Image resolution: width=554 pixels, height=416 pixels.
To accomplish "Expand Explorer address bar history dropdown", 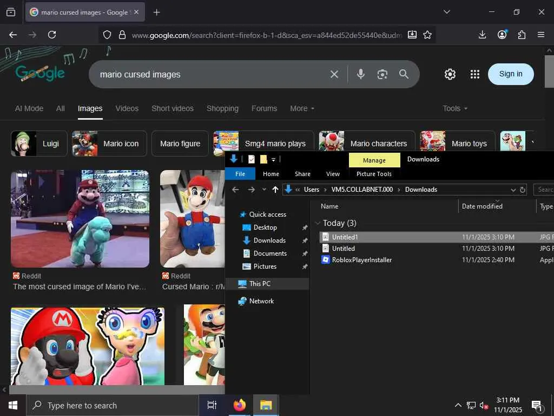I will [513, 190].
